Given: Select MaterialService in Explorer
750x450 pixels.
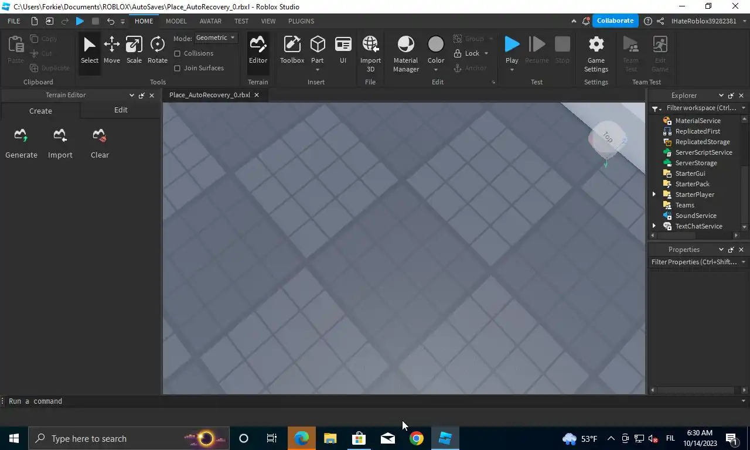Looking at the screenshot, I should tap(697, 121).
